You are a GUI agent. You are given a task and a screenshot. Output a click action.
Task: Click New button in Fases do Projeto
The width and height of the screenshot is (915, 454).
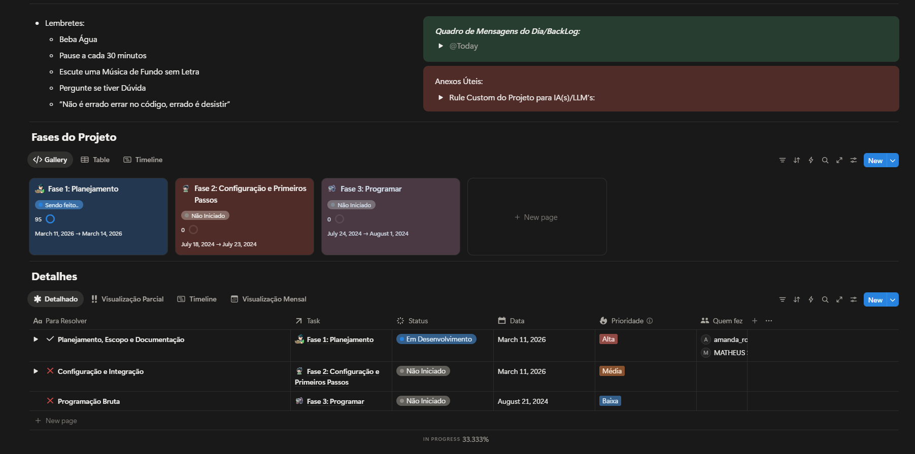tap(875, 160)
